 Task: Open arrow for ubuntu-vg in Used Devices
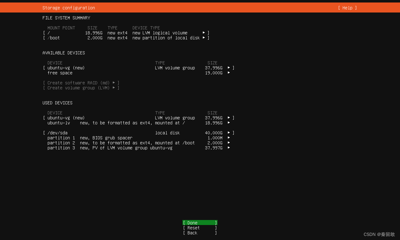229,118
